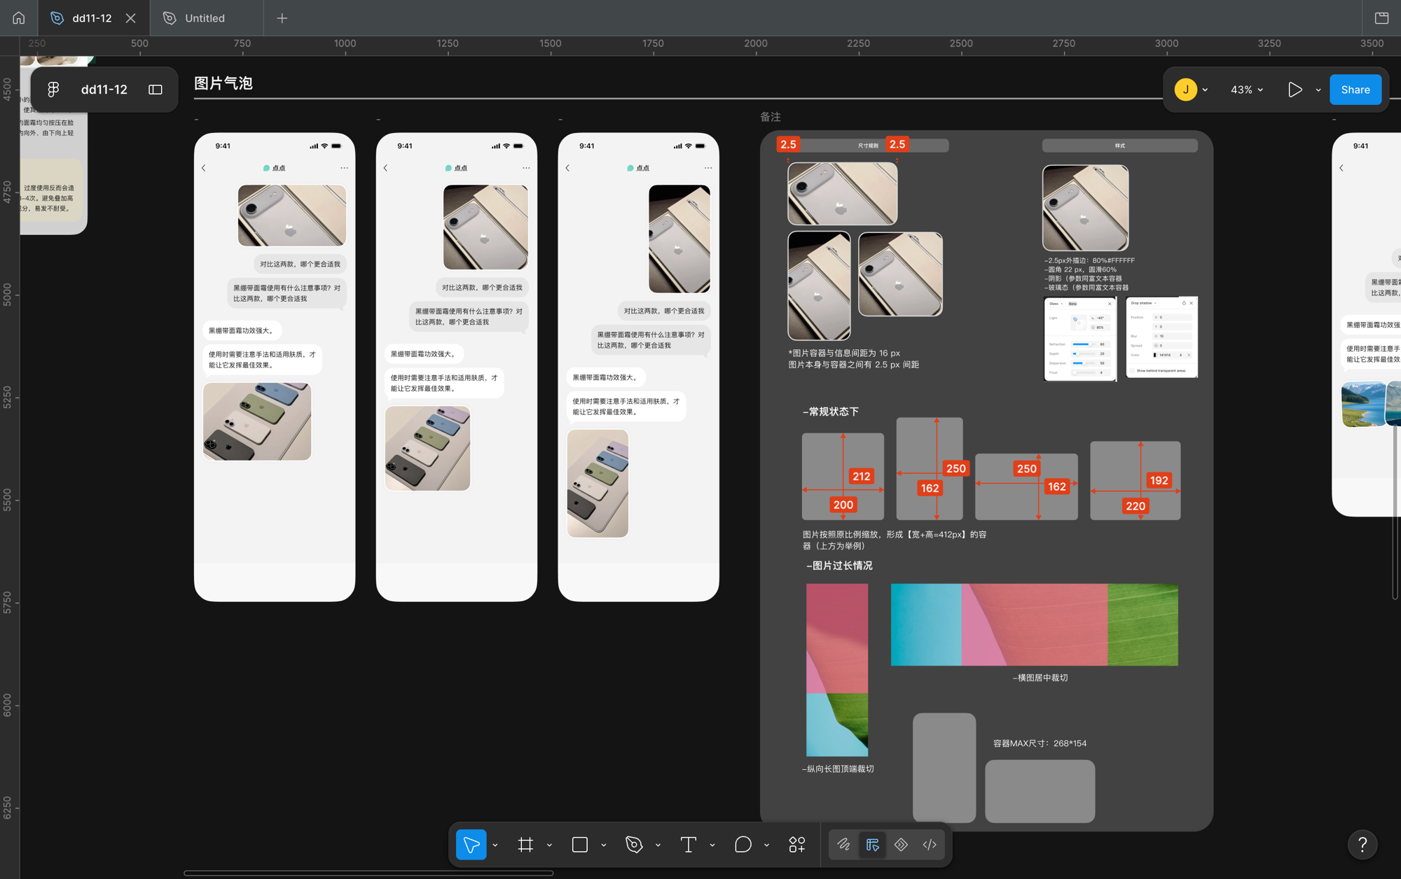Expand the Frame tool options

coord(549,845)
